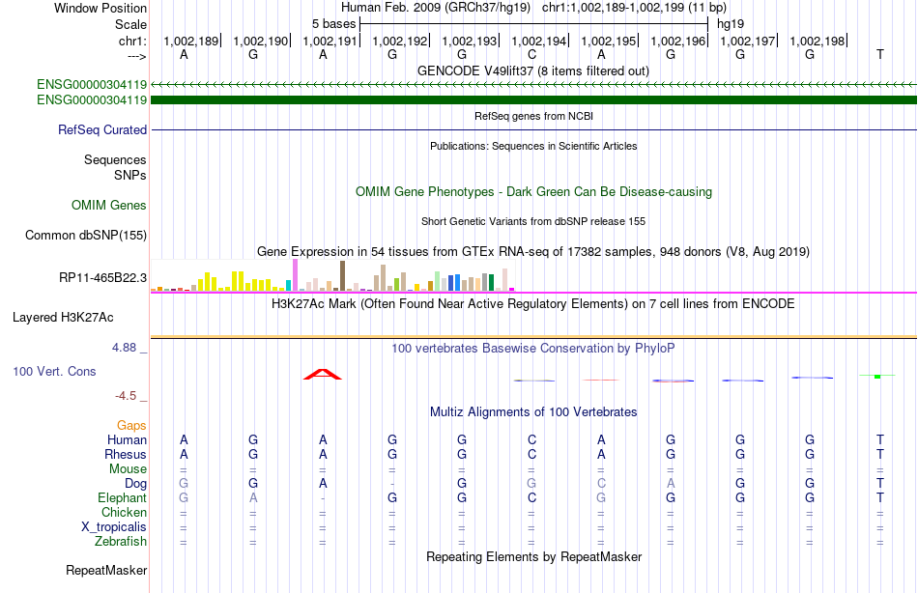Click the Gaps row label

tap(131, 426)
